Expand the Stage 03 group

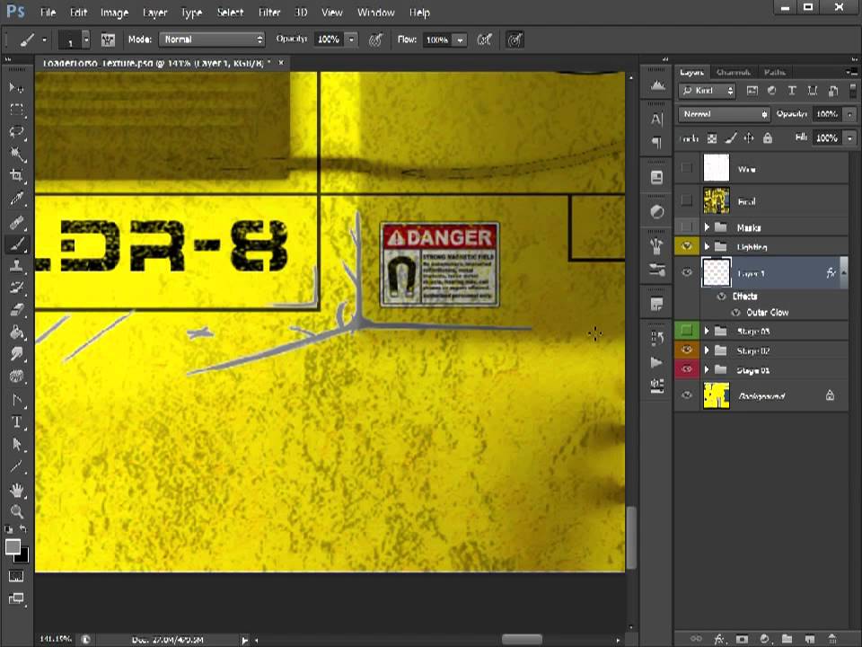707,331
